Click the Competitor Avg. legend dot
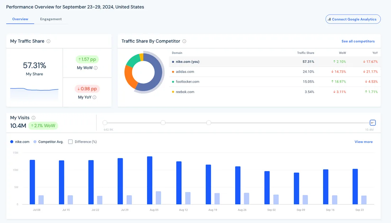Viewport: 391px width, 223px height. [35, 142]
